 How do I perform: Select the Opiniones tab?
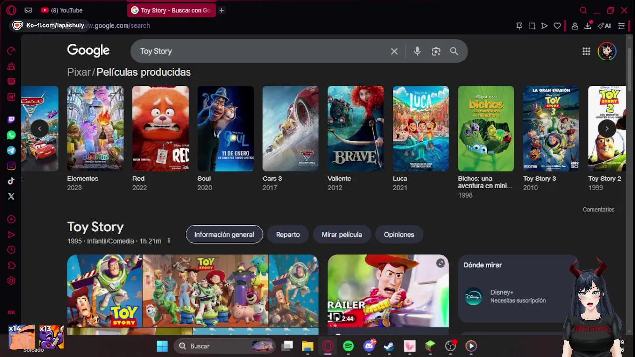point(399,235)
